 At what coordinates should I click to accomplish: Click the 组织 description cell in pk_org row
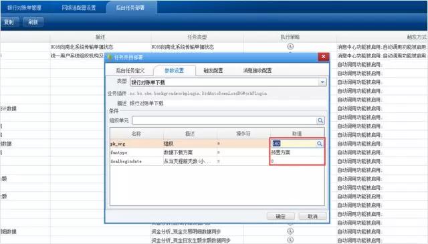190,144
